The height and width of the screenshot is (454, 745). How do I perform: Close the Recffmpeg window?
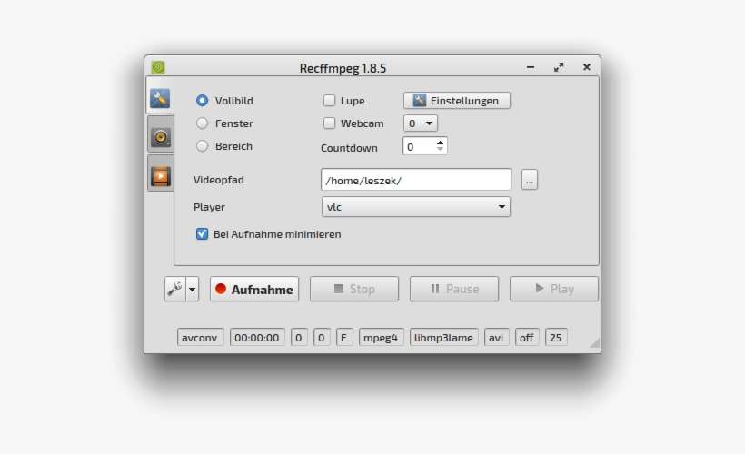click(587, 67)
